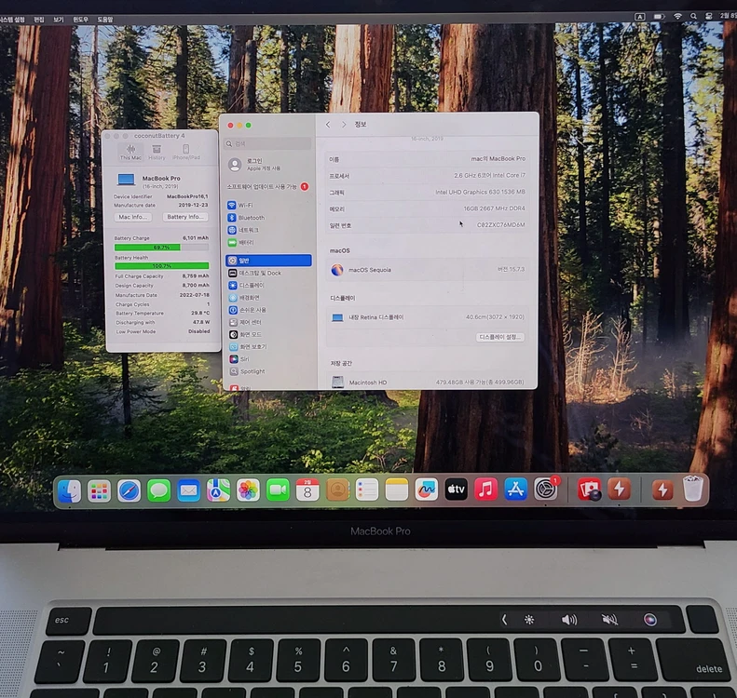Viewport: 737px width, 698px height.
Task: Click macOS Sequoia version row
Action: [428, 270]
